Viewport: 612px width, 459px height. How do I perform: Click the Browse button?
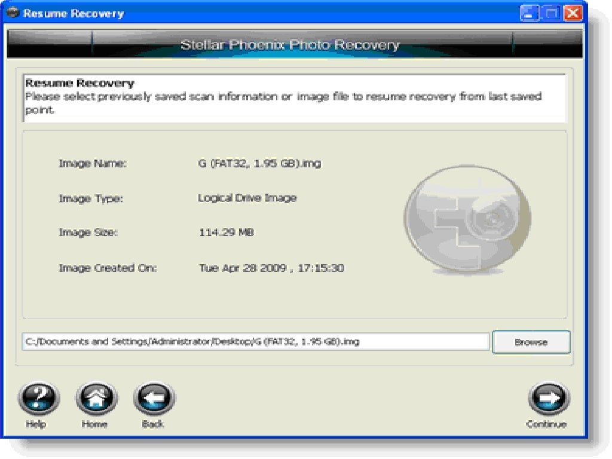point(531,342)
